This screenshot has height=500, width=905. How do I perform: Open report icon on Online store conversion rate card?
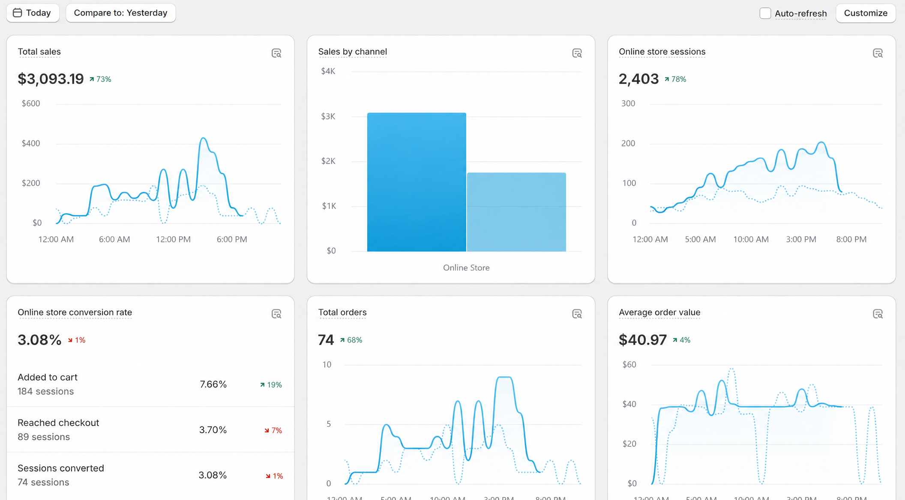point(276,314)
